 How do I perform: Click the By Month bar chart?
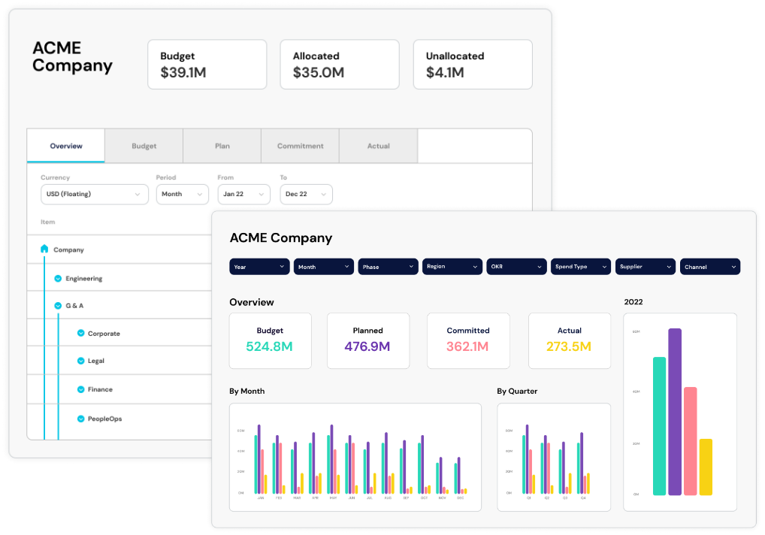tap(355, 457)
